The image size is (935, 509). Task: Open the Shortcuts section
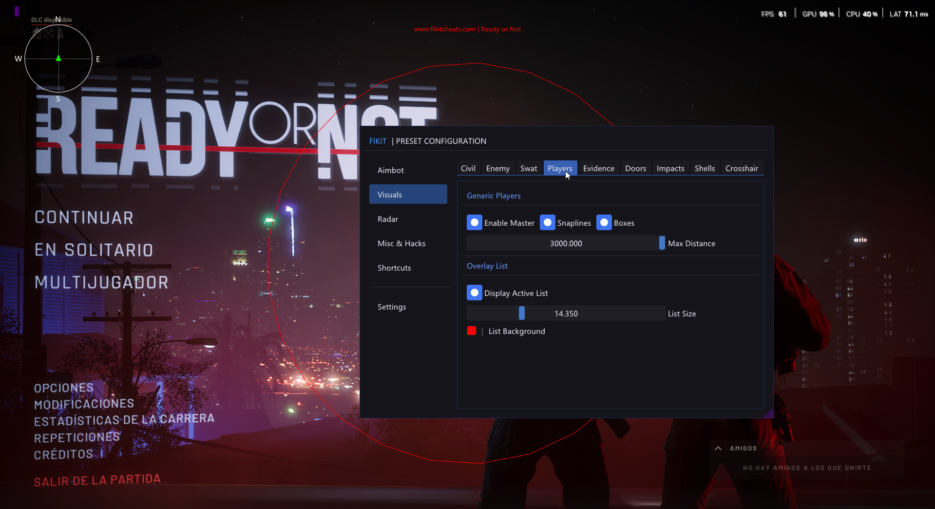pyautogui.click(x=394, y=268)
